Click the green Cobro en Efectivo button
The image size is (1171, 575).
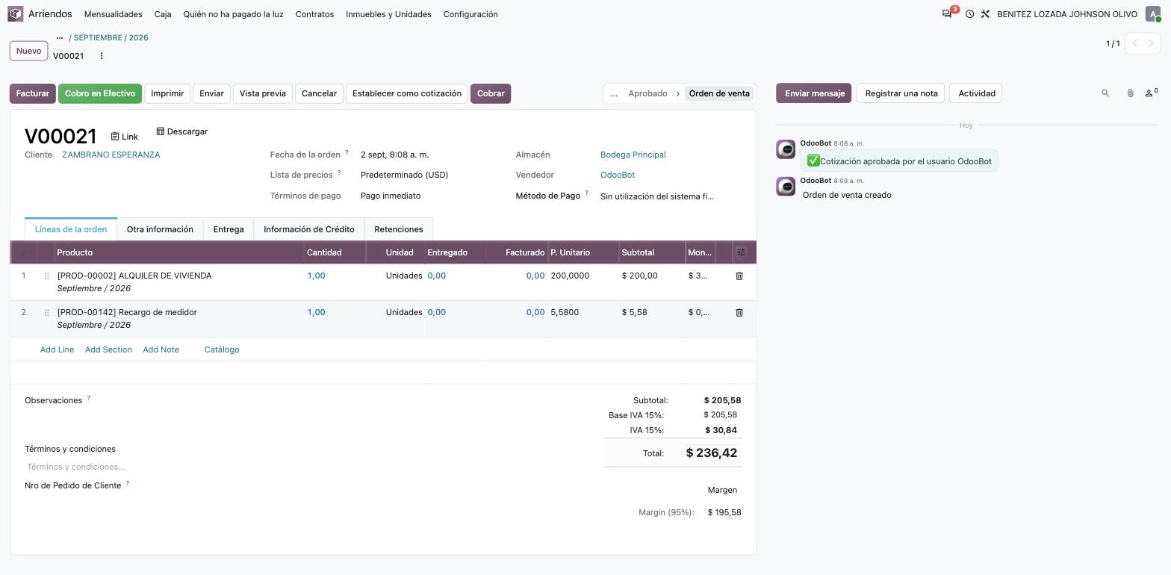[100, 93]
